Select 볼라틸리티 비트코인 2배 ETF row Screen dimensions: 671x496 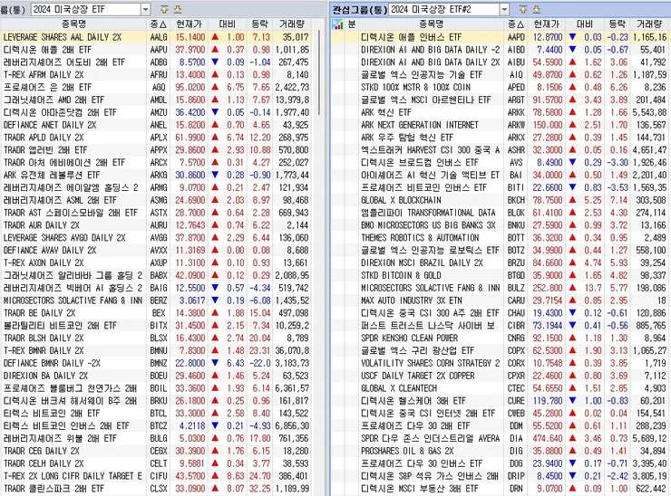click(x=156, y=326)
